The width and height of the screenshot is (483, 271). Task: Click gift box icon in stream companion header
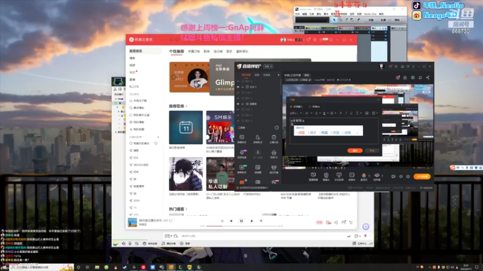coord(398,78)
